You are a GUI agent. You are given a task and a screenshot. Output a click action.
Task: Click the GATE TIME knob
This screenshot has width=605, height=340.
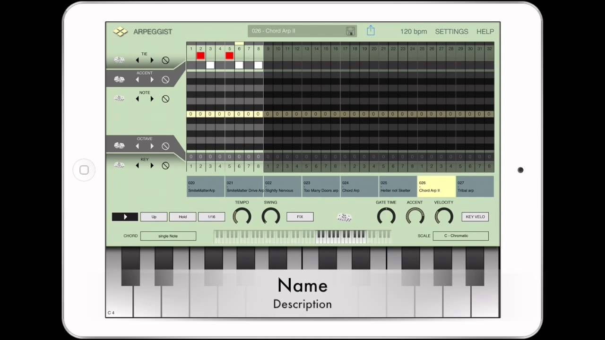coord(386,217)
